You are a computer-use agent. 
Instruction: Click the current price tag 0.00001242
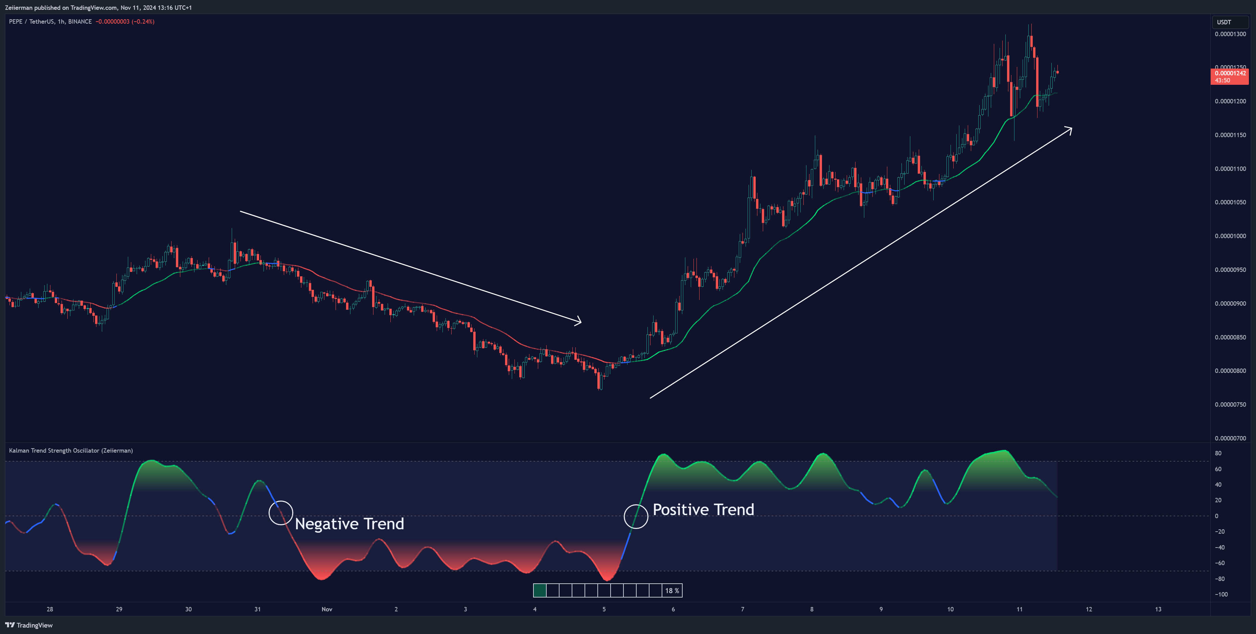(x=1230, y=73)
